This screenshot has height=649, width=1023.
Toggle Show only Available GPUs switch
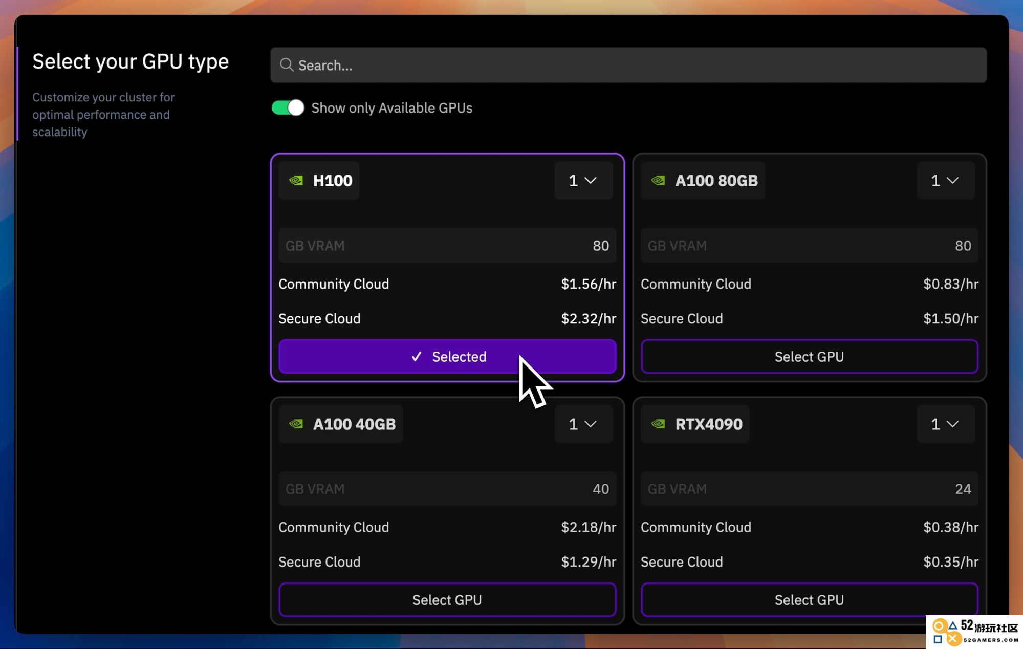coord(288,107)
